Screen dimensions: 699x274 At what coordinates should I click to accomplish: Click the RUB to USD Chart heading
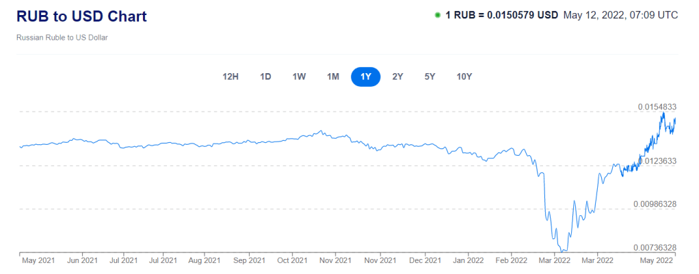coord(81,16)
